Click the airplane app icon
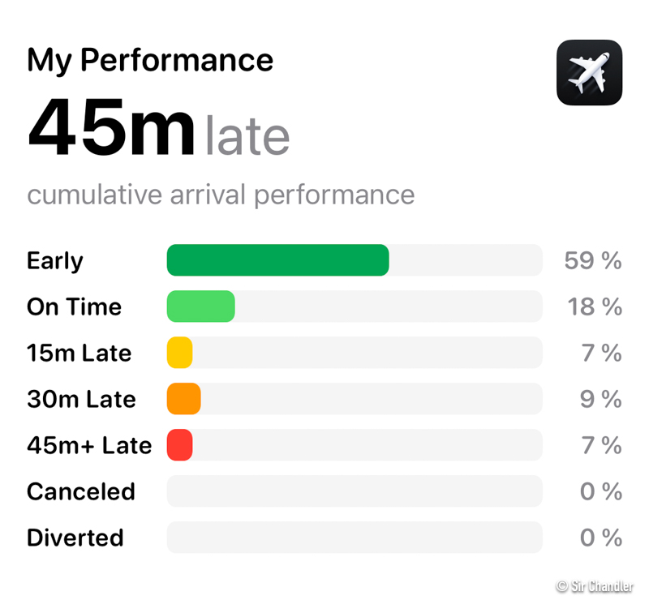 (589, 73)
